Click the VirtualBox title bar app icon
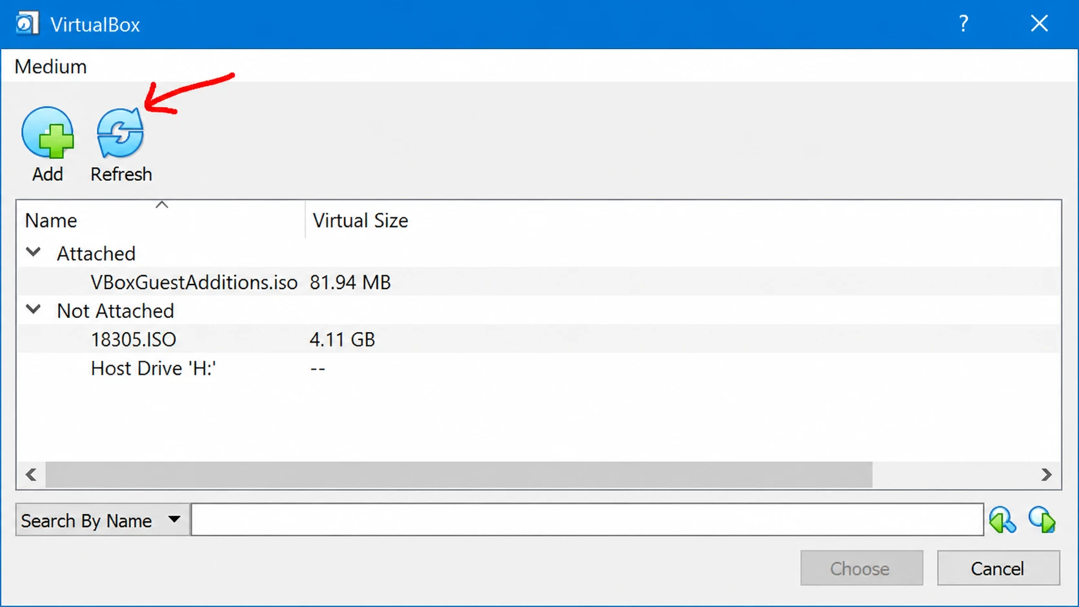Screen dimensions: 1079x607 [x=27, y=24]
